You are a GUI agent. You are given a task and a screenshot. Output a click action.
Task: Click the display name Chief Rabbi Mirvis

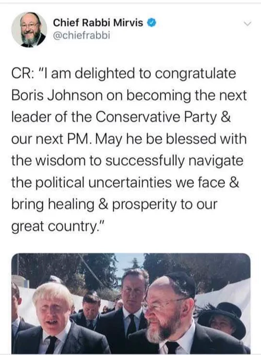[x=98, y=23]
